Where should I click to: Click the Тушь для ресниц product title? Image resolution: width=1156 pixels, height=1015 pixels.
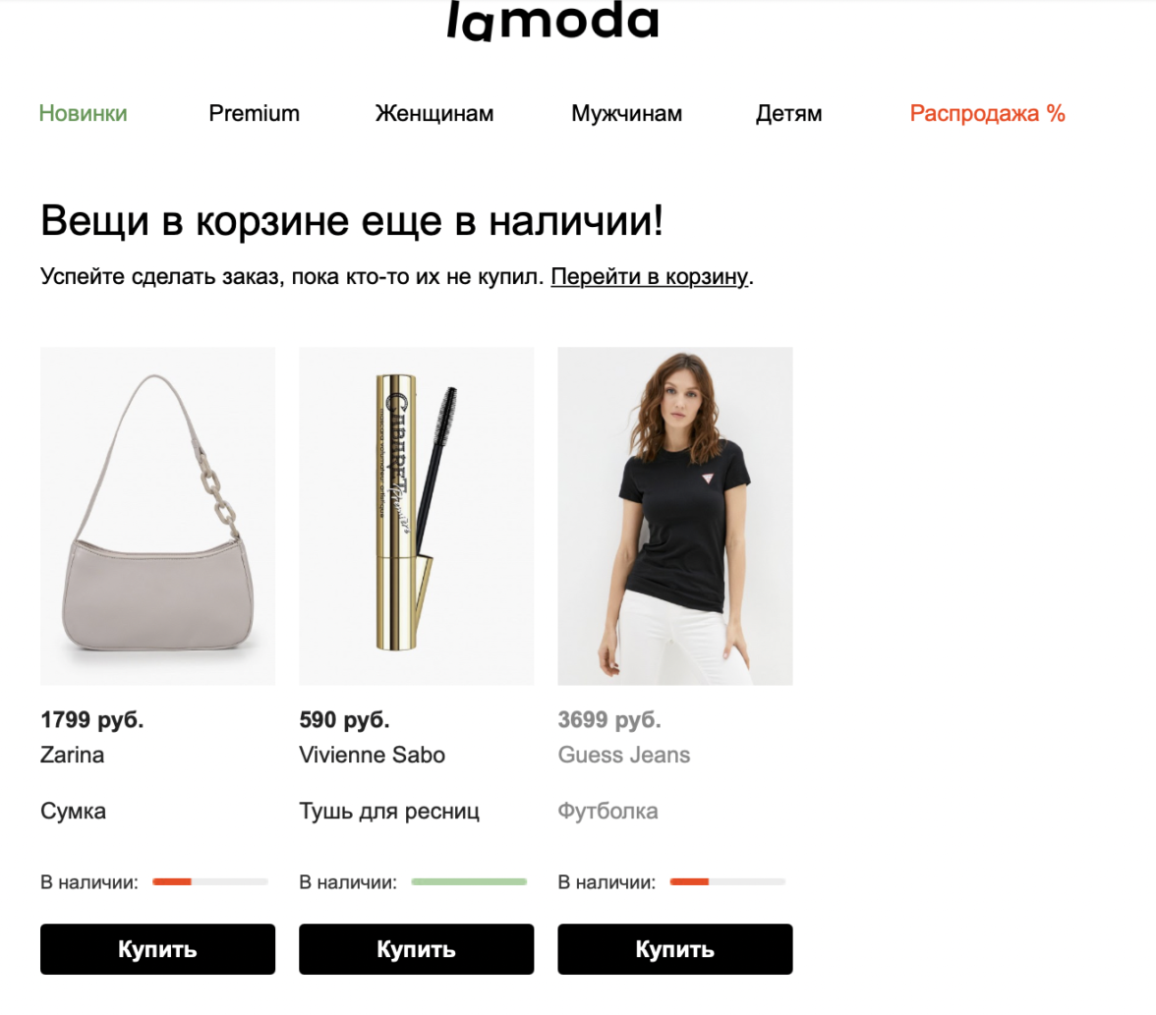(x=389, y=811)
